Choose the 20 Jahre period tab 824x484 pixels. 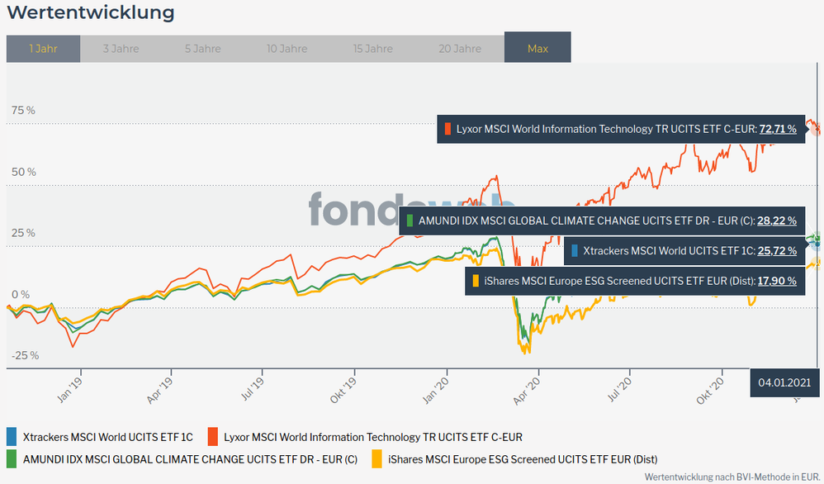pos(460,49)
